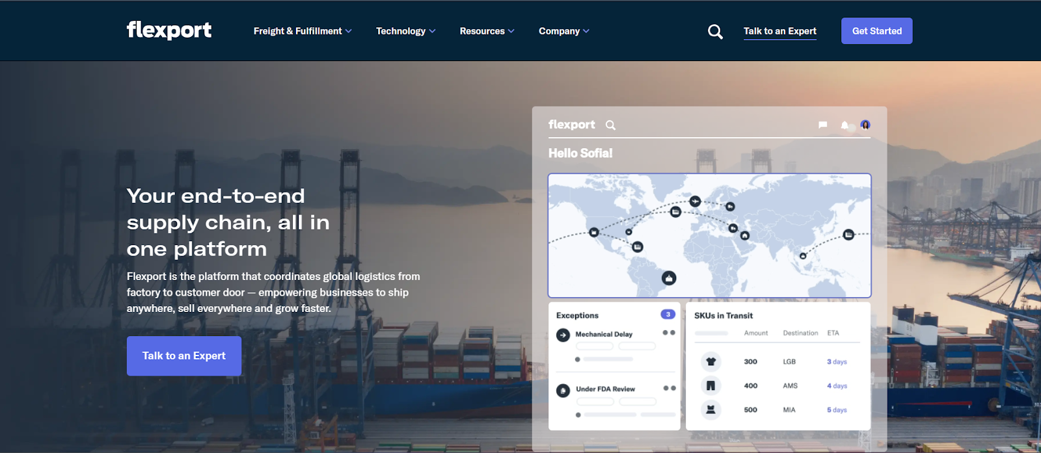Image resolution: width=1041 pixels, height=453 pixels.
Task: Click the 3 days ETA value
Action: tap(837, 361)
